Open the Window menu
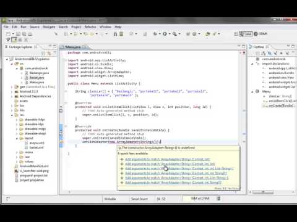 [105, 27]
